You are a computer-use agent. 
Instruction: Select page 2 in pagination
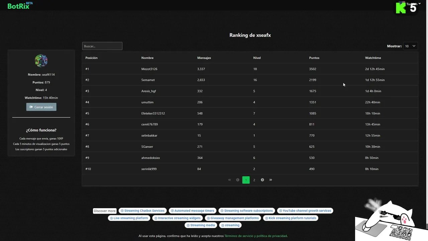pos(254,180)
